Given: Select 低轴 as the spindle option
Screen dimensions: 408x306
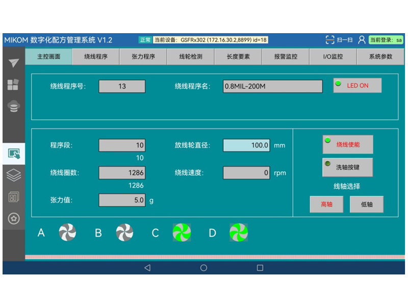Looking at the screenshot, I should [x=366, y=205].
